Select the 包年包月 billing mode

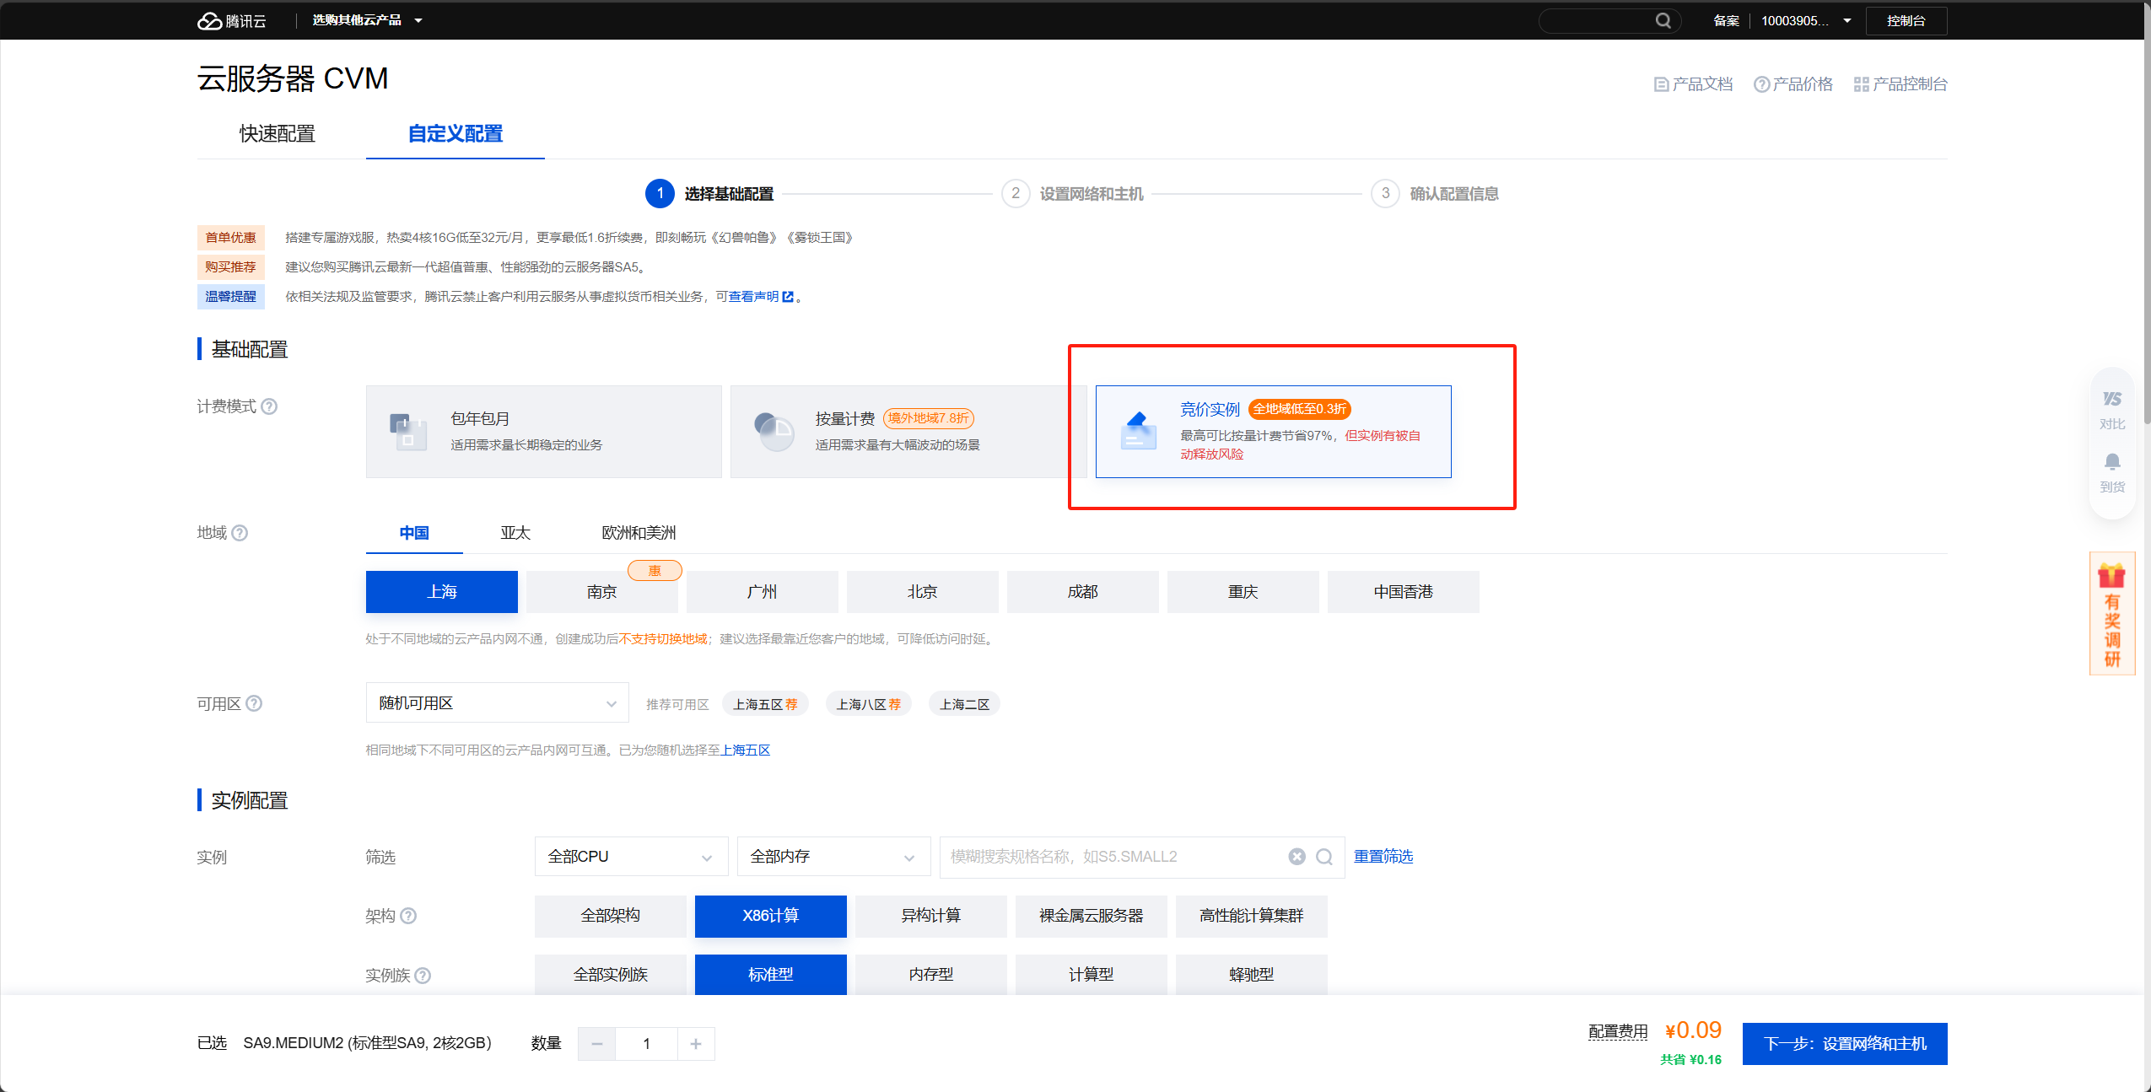pos(543,432)
